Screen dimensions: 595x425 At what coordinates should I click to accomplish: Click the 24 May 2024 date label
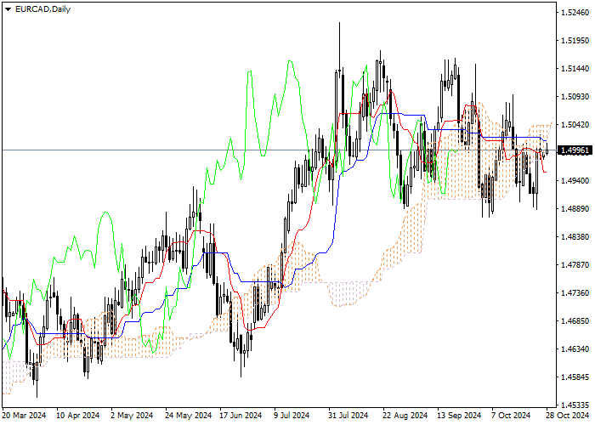(x=188, y=416)
